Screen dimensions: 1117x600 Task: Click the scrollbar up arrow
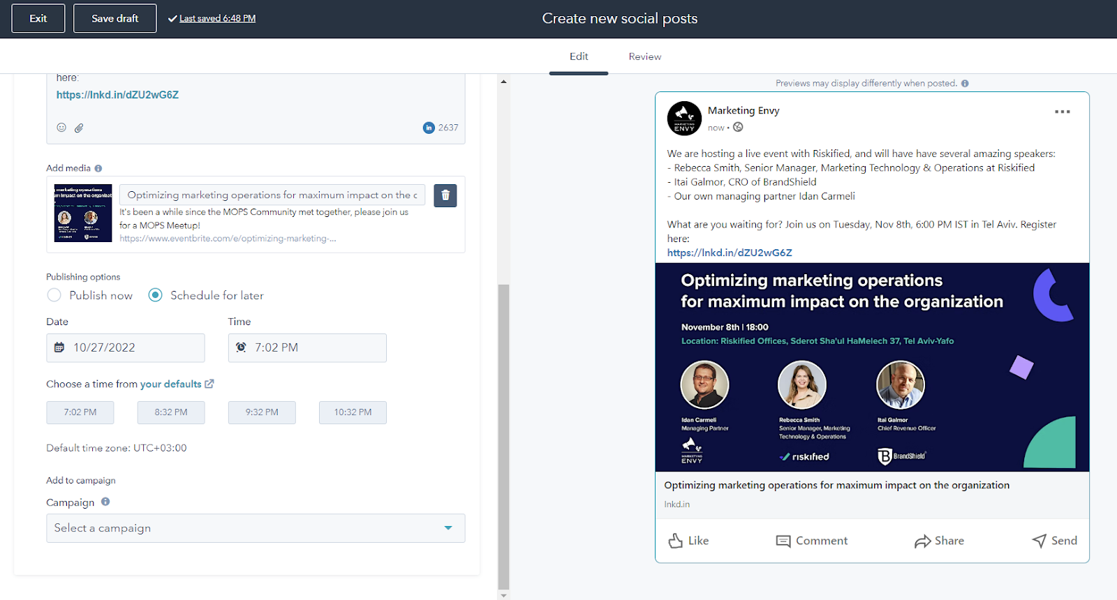[x=503, y=82]
